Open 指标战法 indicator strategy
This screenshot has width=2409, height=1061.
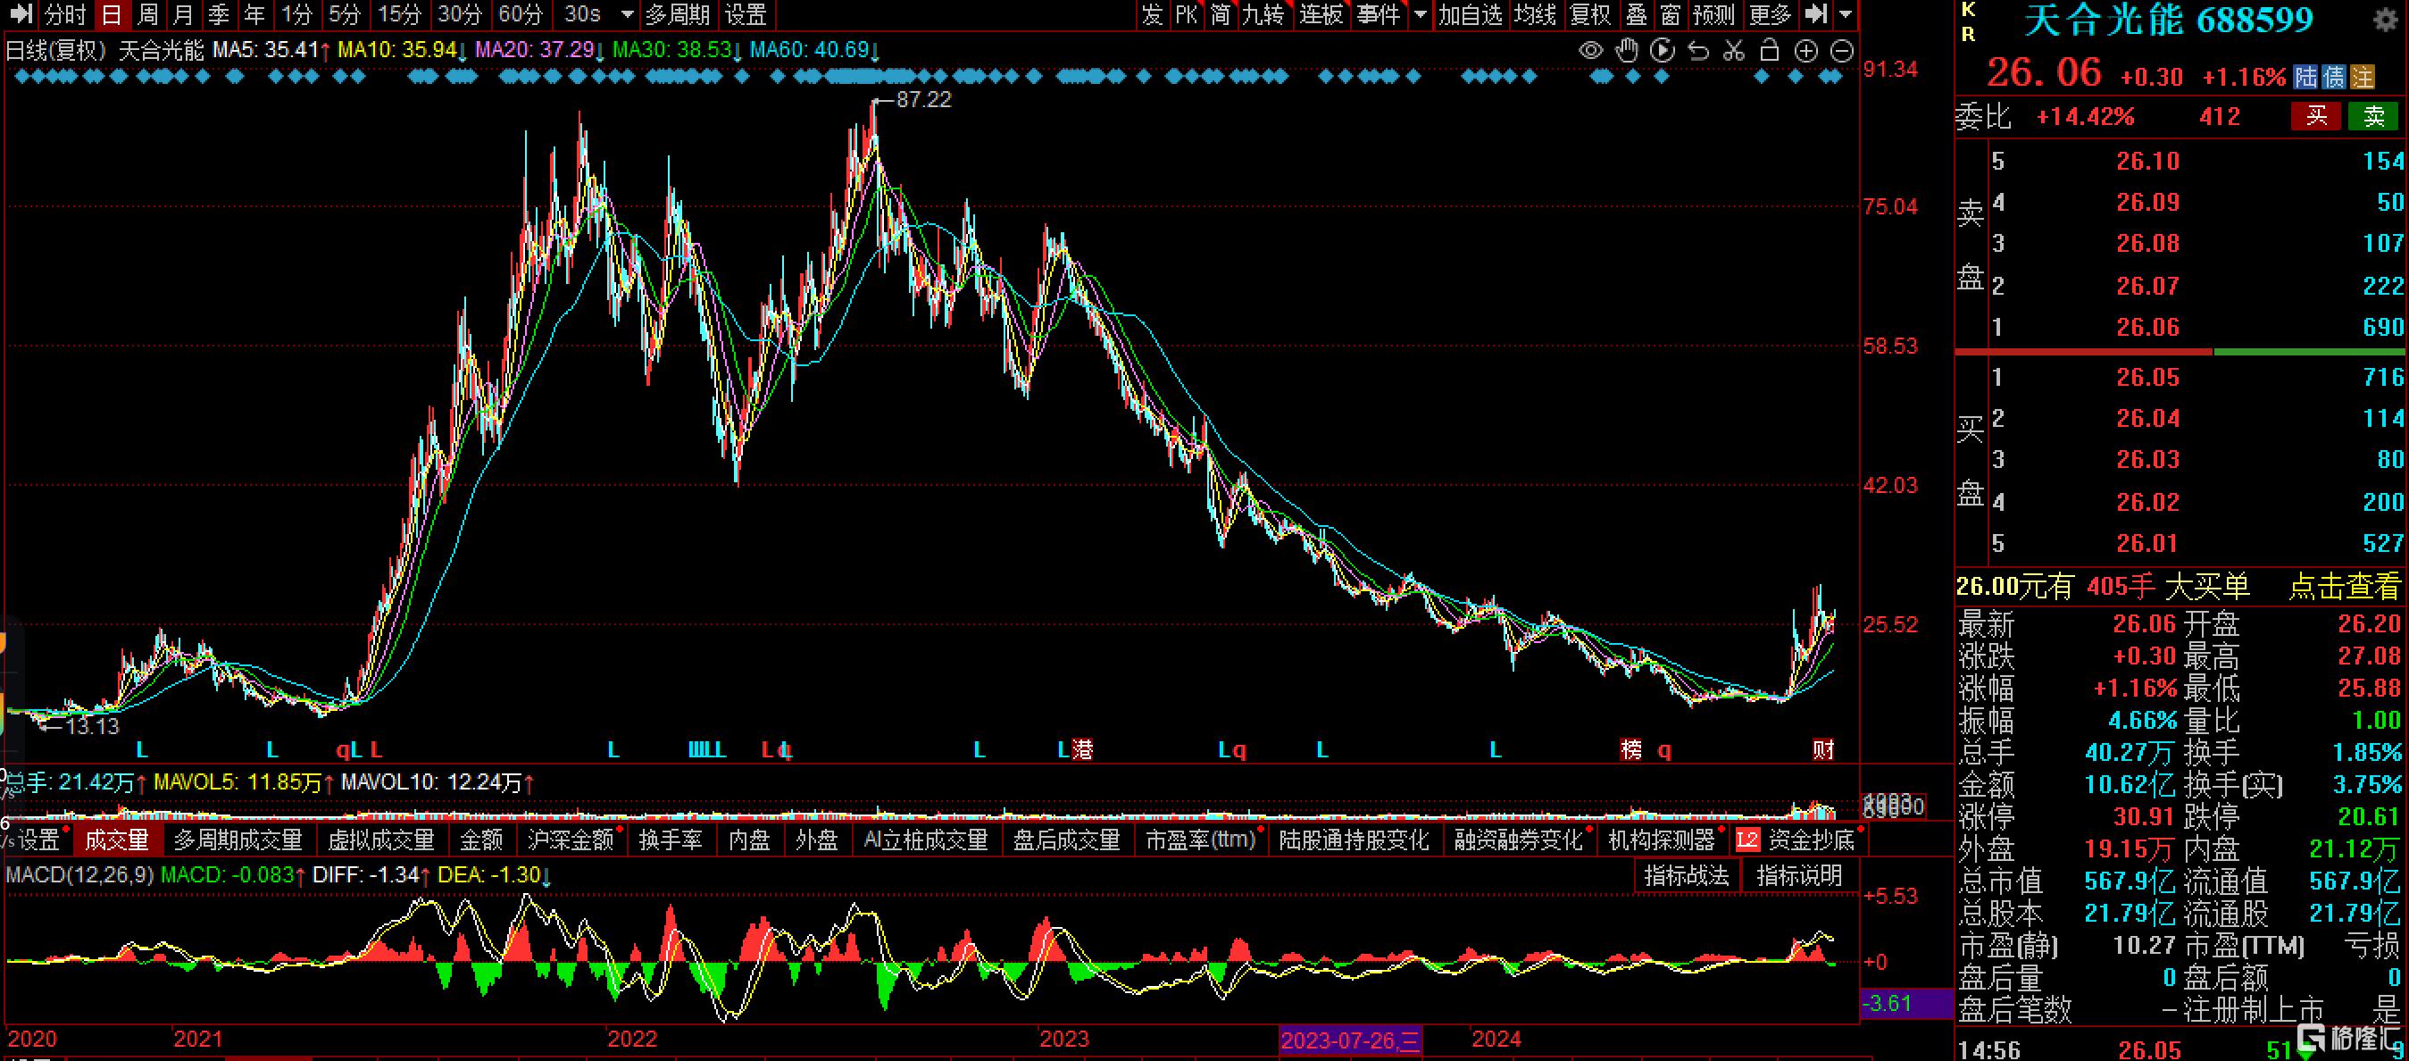click(x=1686, y=876)
